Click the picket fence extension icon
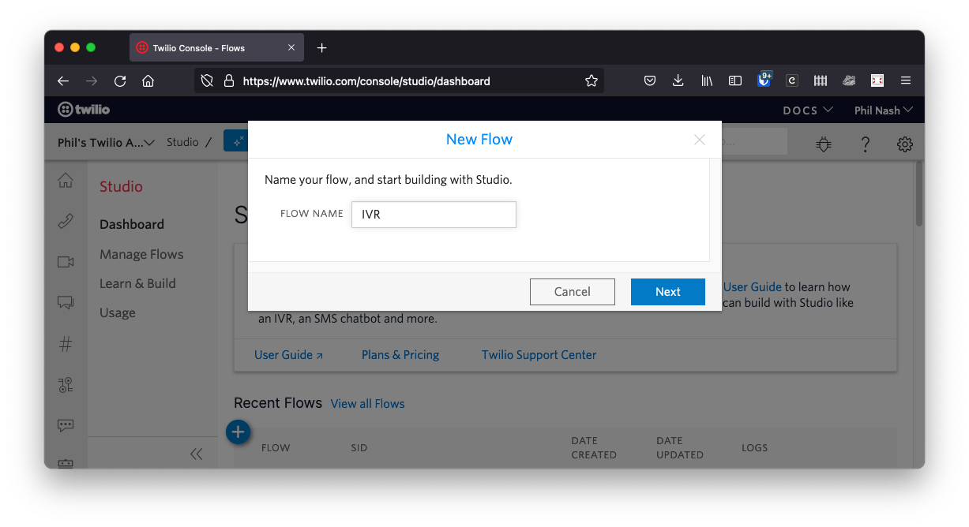 tap(821, 80)
